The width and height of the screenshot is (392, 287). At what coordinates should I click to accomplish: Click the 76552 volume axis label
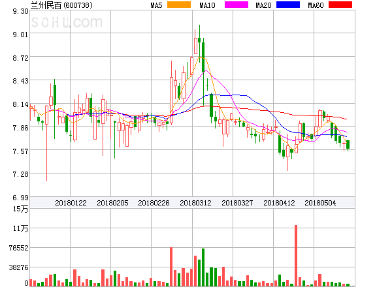click(19, 248)
